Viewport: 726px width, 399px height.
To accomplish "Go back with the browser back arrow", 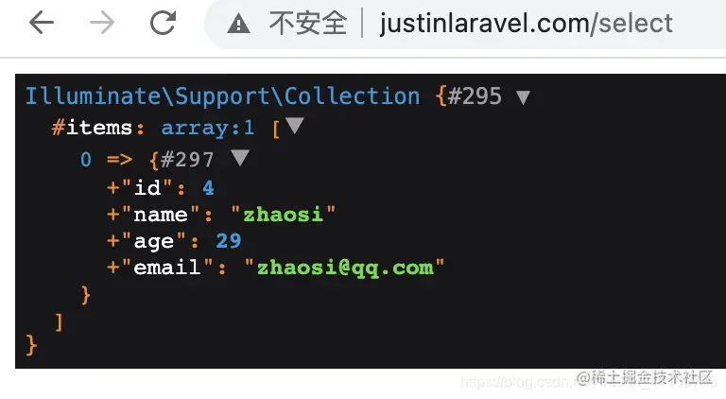I will [42, 22].
